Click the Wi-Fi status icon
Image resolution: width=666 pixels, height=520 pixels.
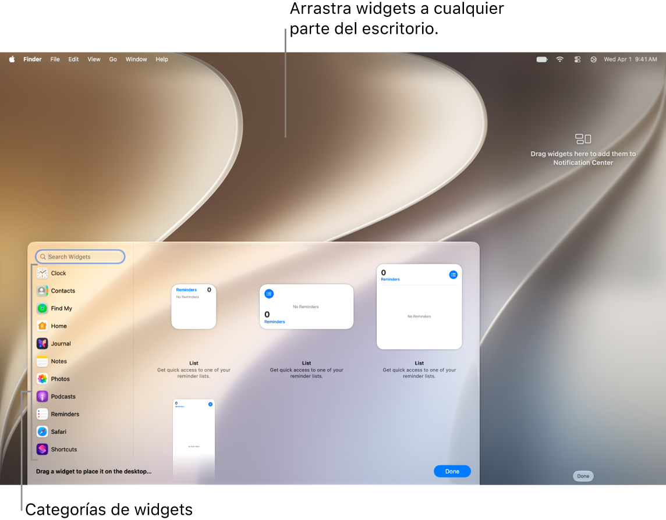click(560, 59)
